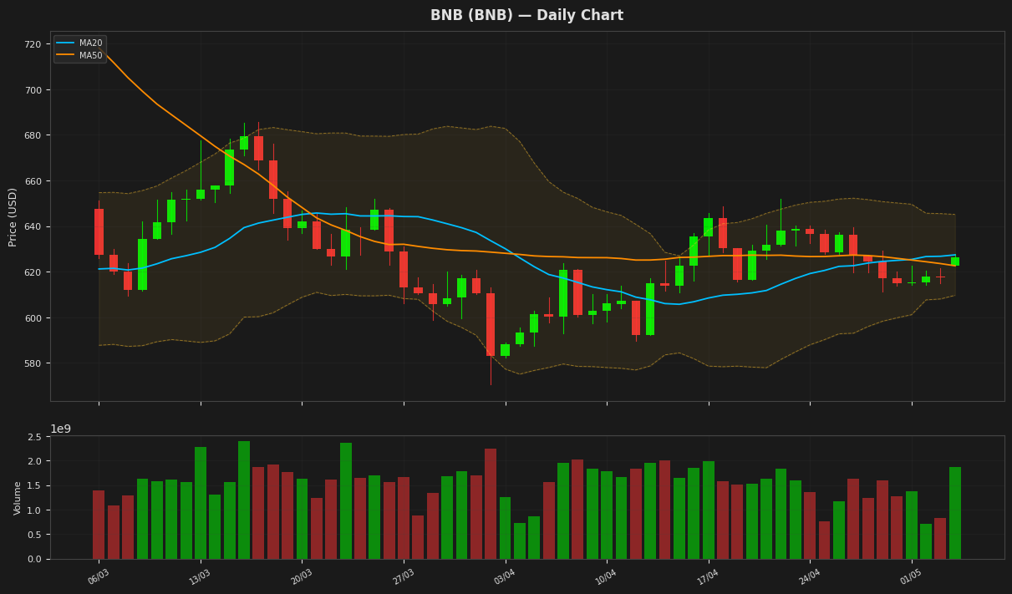Screen dimensions: 1012x594
Task: Click the 2.5 volume axis value
Action: 34,437
